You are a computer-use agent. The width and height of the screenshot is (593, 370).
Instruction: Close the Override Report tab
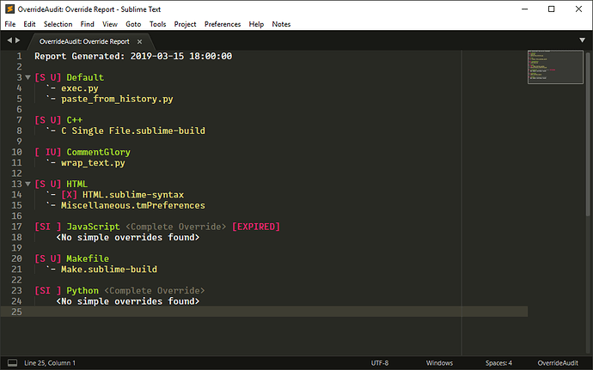[139, 41]
